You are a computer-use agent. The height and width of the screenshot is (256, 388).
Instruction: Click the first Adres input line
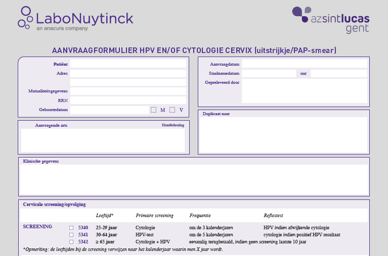[x=128, y=73]
